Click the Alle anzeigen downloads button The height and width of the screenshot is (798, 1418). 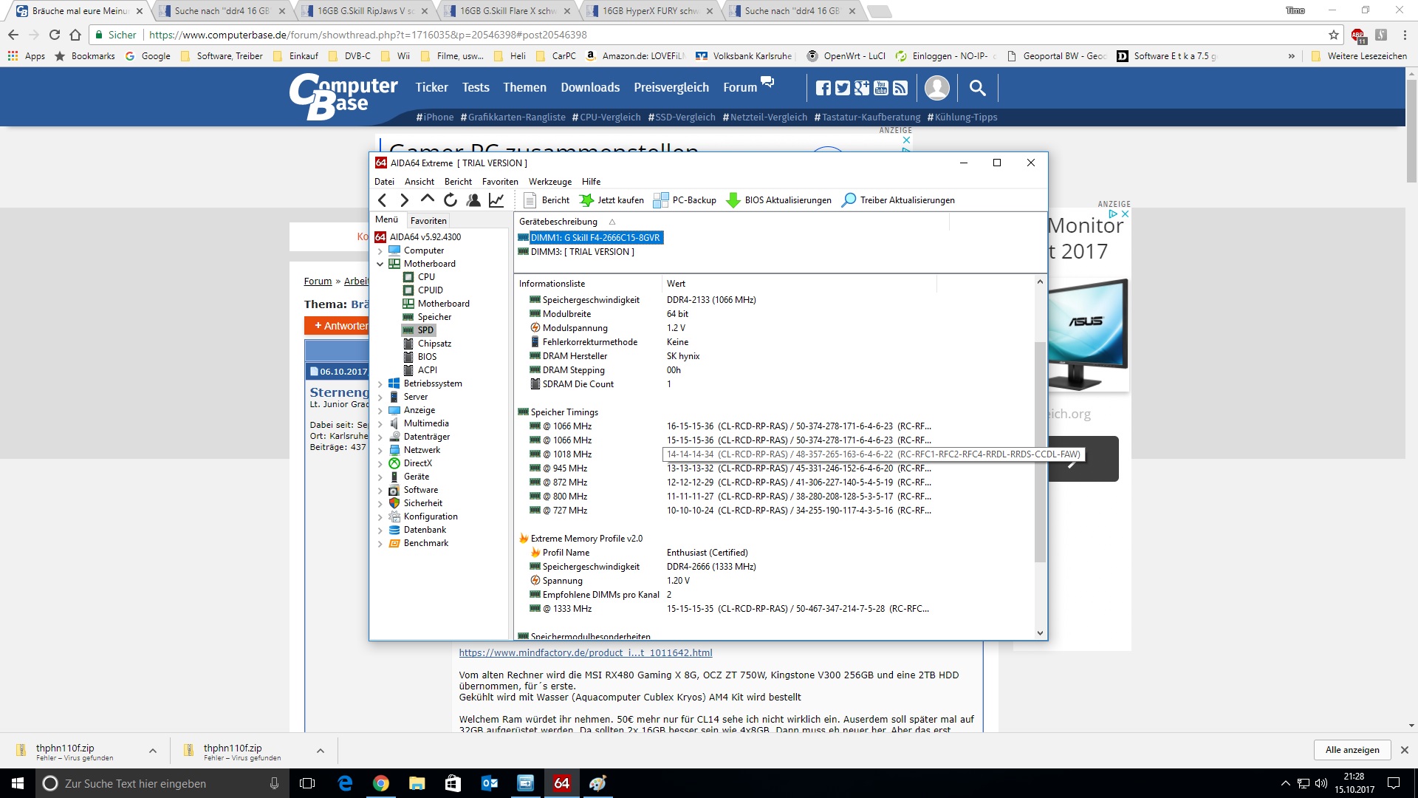pos(1352,750)
